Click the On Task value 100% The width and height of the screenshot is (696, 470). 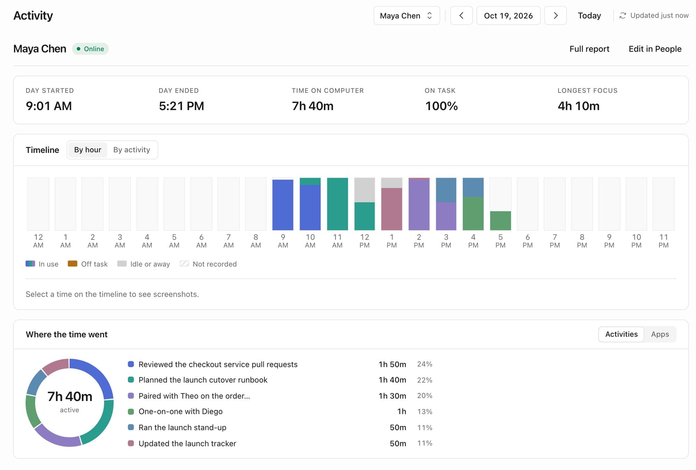pos(441,106)
